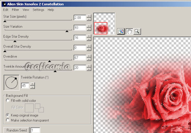Select the hand pan tool
Screen dimensions: 191x133
[129, 32]
